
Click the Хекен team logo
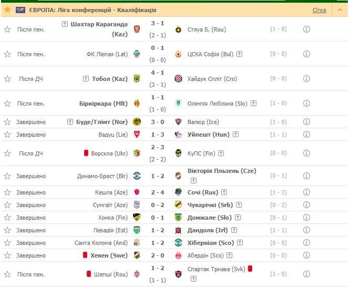[x=137, y=255]
